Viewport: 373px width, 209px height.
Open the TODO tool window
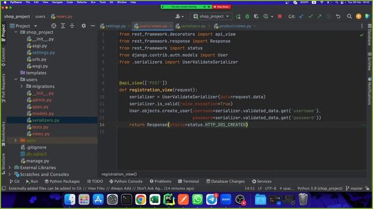click(x=95, y=181)
